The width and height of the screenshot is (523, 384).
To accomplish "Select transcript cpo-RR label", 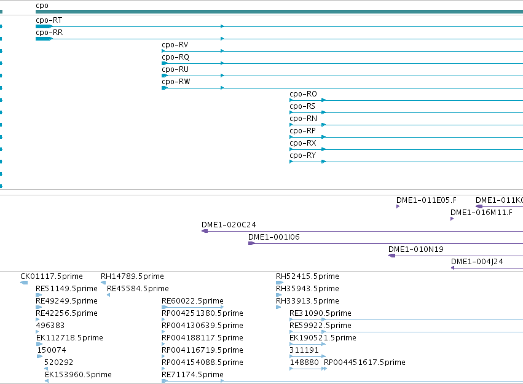I will pyautogui.click(x=49, y=33).
